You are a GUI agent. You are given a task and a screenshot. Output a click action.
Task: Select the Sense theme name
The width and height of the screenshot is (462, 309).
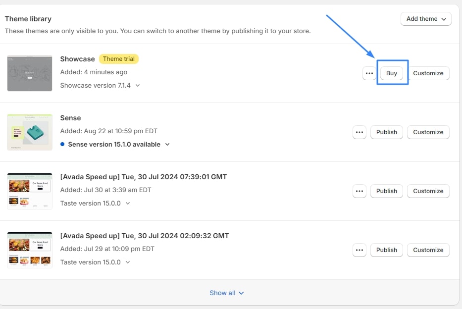pos(70,118)
